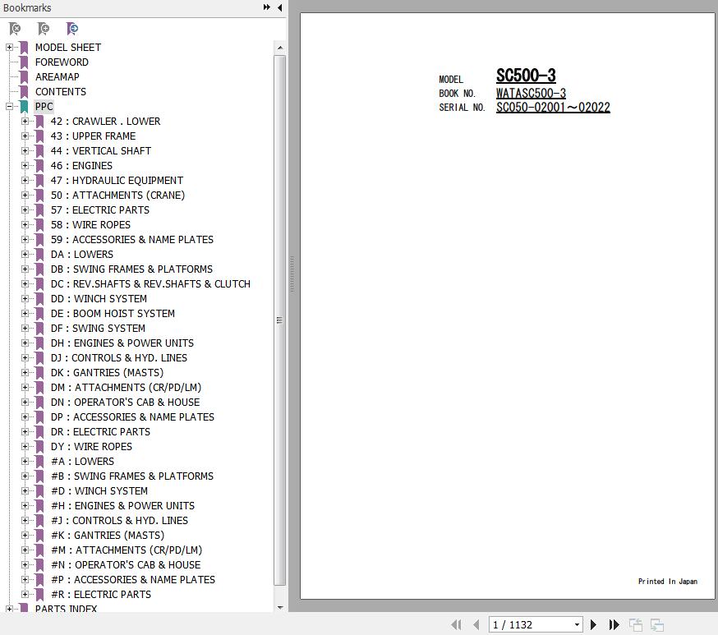The height and width of the screenshot is (635, 718).
Task: Select #J : CONTROLS & HYD. LINES
Action: click(119, 521)
